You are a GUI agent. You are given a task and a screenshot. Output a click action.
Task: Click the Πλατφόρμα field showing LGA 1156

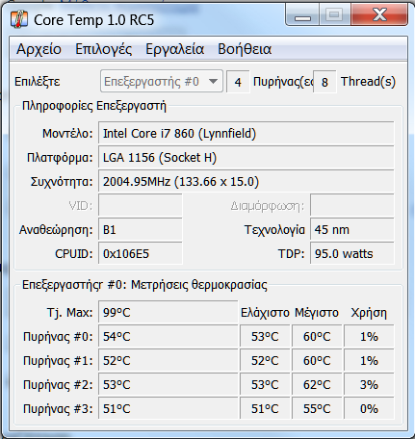point(246,157)
